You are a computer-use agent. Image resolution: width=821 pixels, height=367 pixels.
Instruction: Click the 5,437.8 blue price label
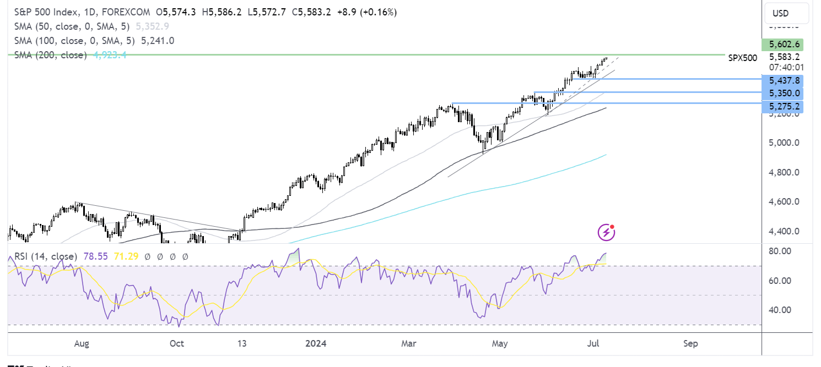[x=782, y=80]
